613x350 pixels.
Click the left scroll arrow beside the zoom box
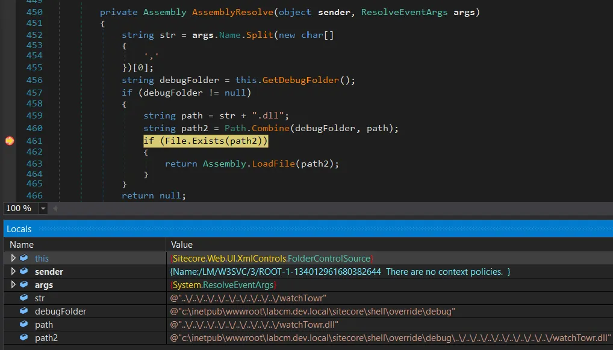point(55,208)
